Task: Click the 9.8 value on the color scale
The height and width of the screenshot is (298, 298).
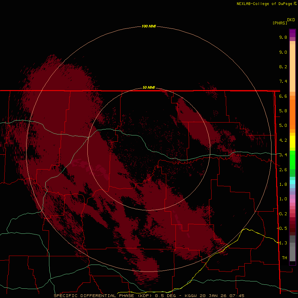Action: [283, 37]
